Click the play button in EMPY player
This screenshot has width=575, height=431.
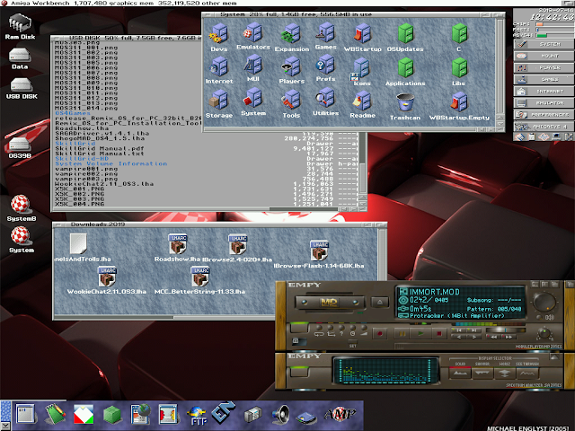pos(421,333)
